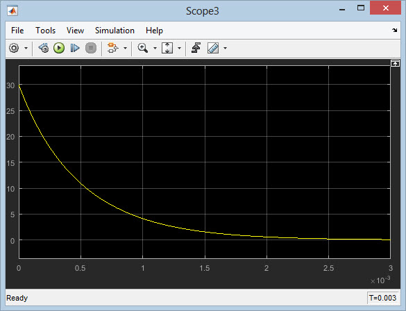
Task: Click the Highlight Simulink Block icon
Action: click(x=113, y=48)
